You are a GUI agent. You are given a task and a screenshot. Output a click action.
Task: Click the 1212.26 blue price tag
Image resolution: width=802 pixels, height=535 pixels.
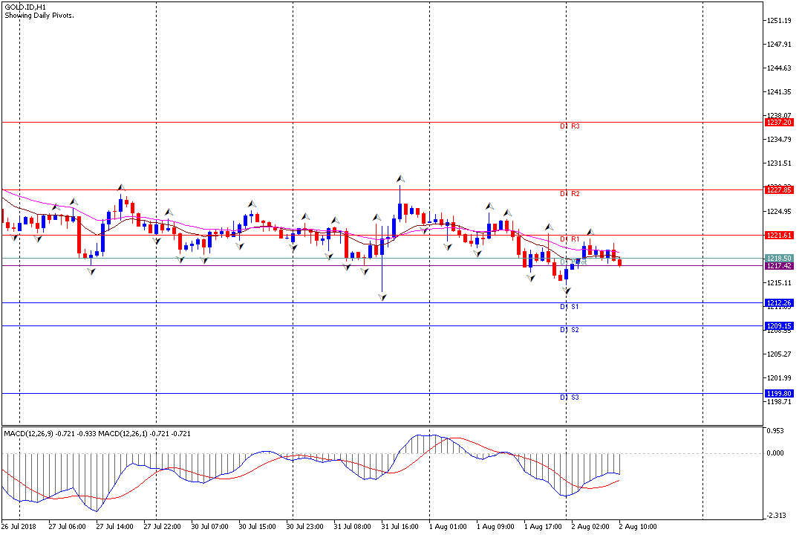[x=779, y=303]
